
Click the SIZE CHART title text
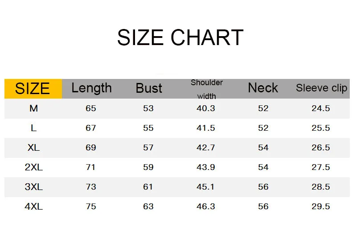180,37
